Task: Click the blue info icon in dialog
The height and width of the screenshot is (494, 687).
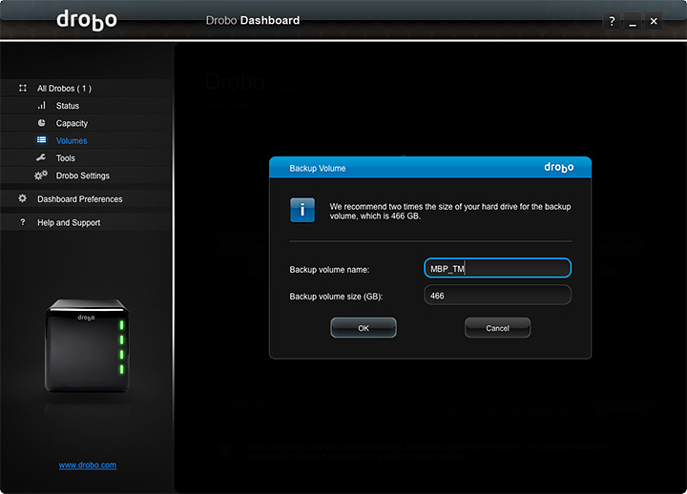Action: pyautogui.click(x=302, y=210)
